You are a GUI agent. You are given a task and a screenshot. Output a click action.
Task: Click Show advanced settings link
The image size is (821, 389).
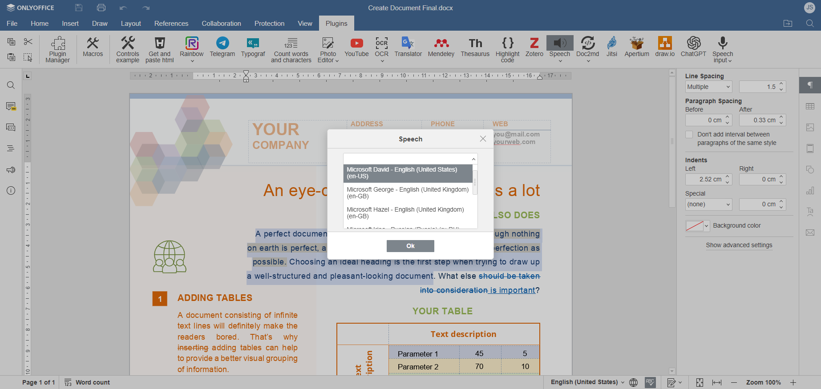pyautogui.click(x=739, y=245)
